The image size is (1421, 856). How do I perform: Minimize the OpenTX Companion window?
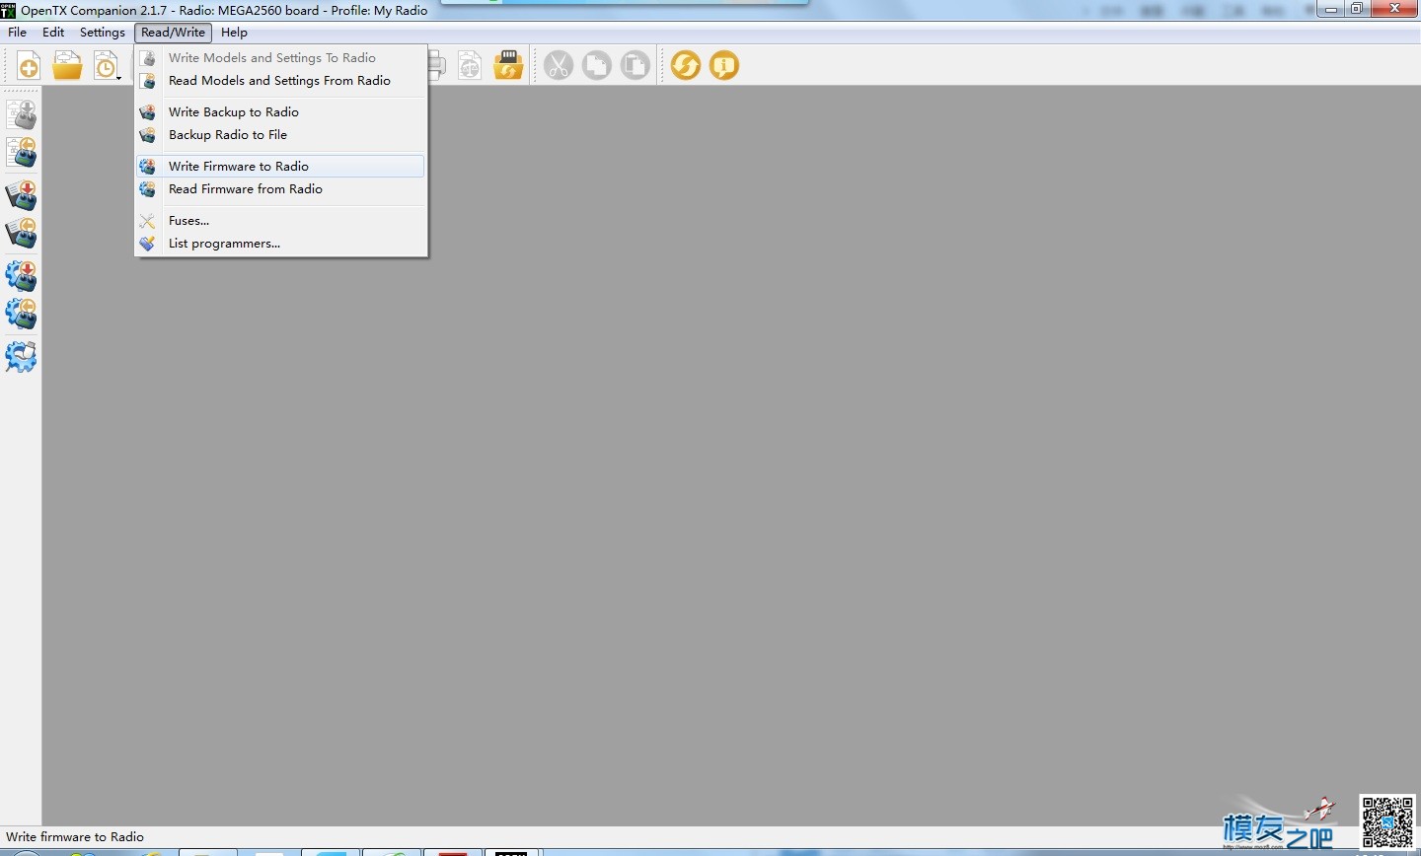coord(1332,9)
